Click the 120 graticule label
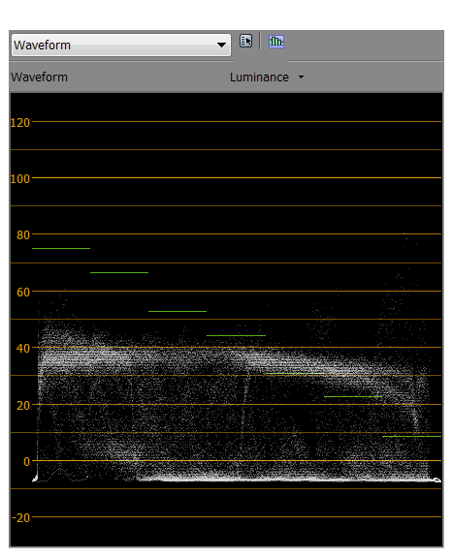Image resolution: width=453 pixels, height=557 pixels. [x=20, y=123]
